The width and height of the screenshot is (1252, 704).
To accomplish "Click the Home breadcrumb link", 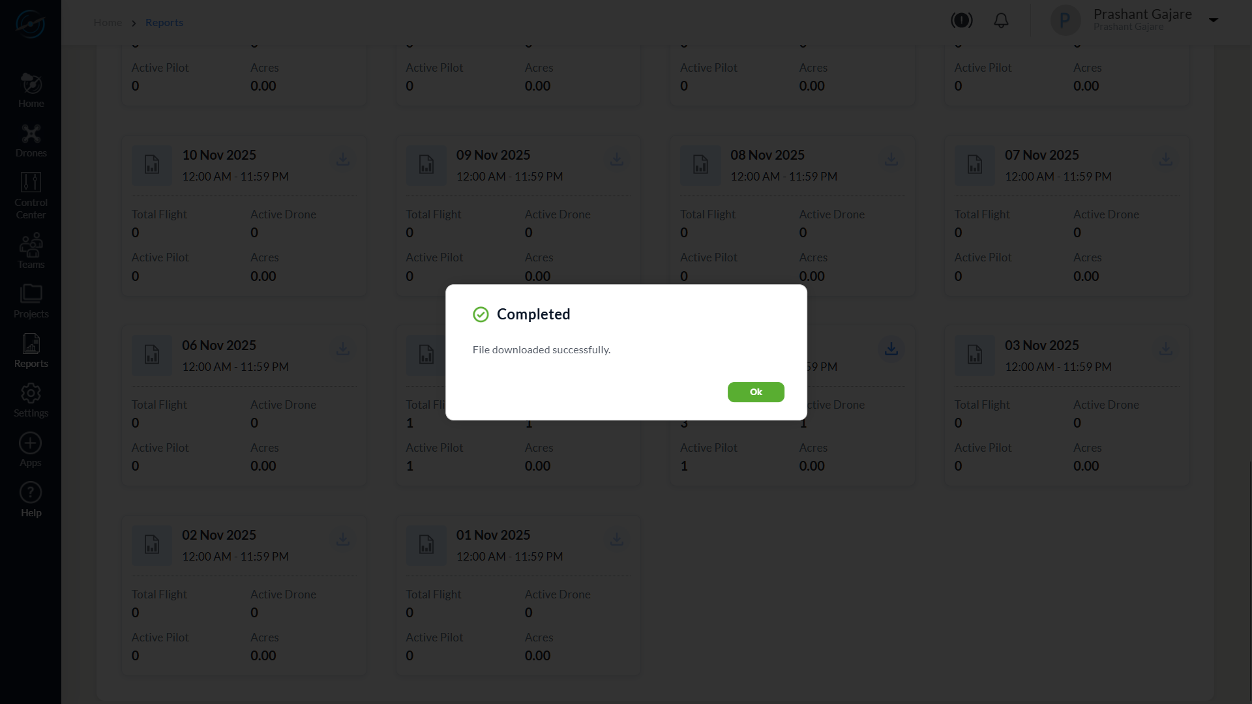I will (108, 22).
